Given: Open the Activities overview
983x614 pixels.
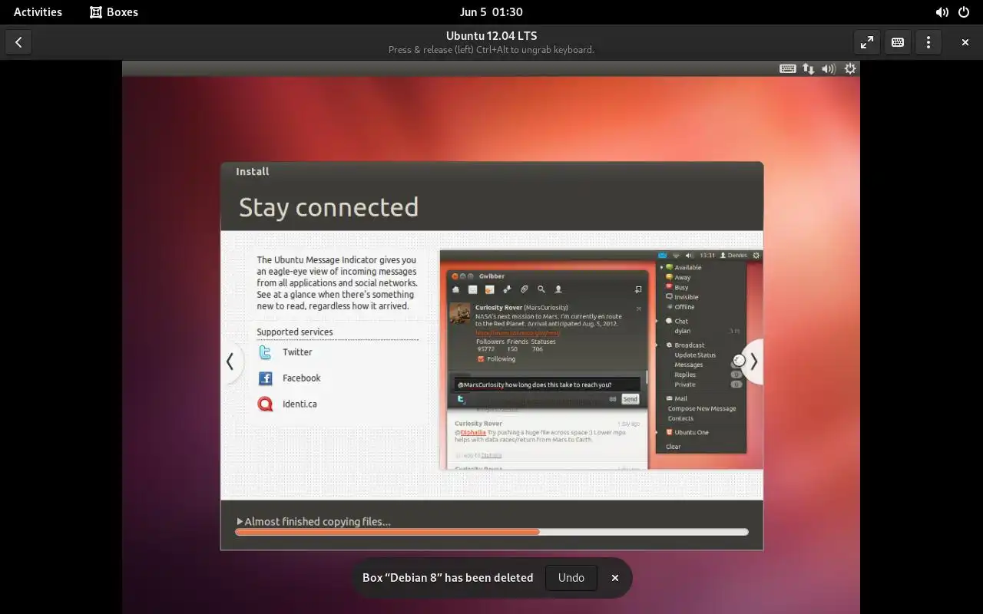Looking at the screenshot, I should coord(38,12).
